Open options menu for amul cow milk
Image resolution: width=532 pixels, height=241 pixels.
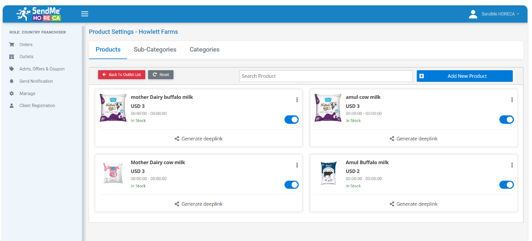tap(512, 100)
